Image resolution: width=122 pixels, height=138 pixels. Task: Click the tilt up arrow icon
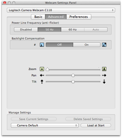click(x=42, y=82)
